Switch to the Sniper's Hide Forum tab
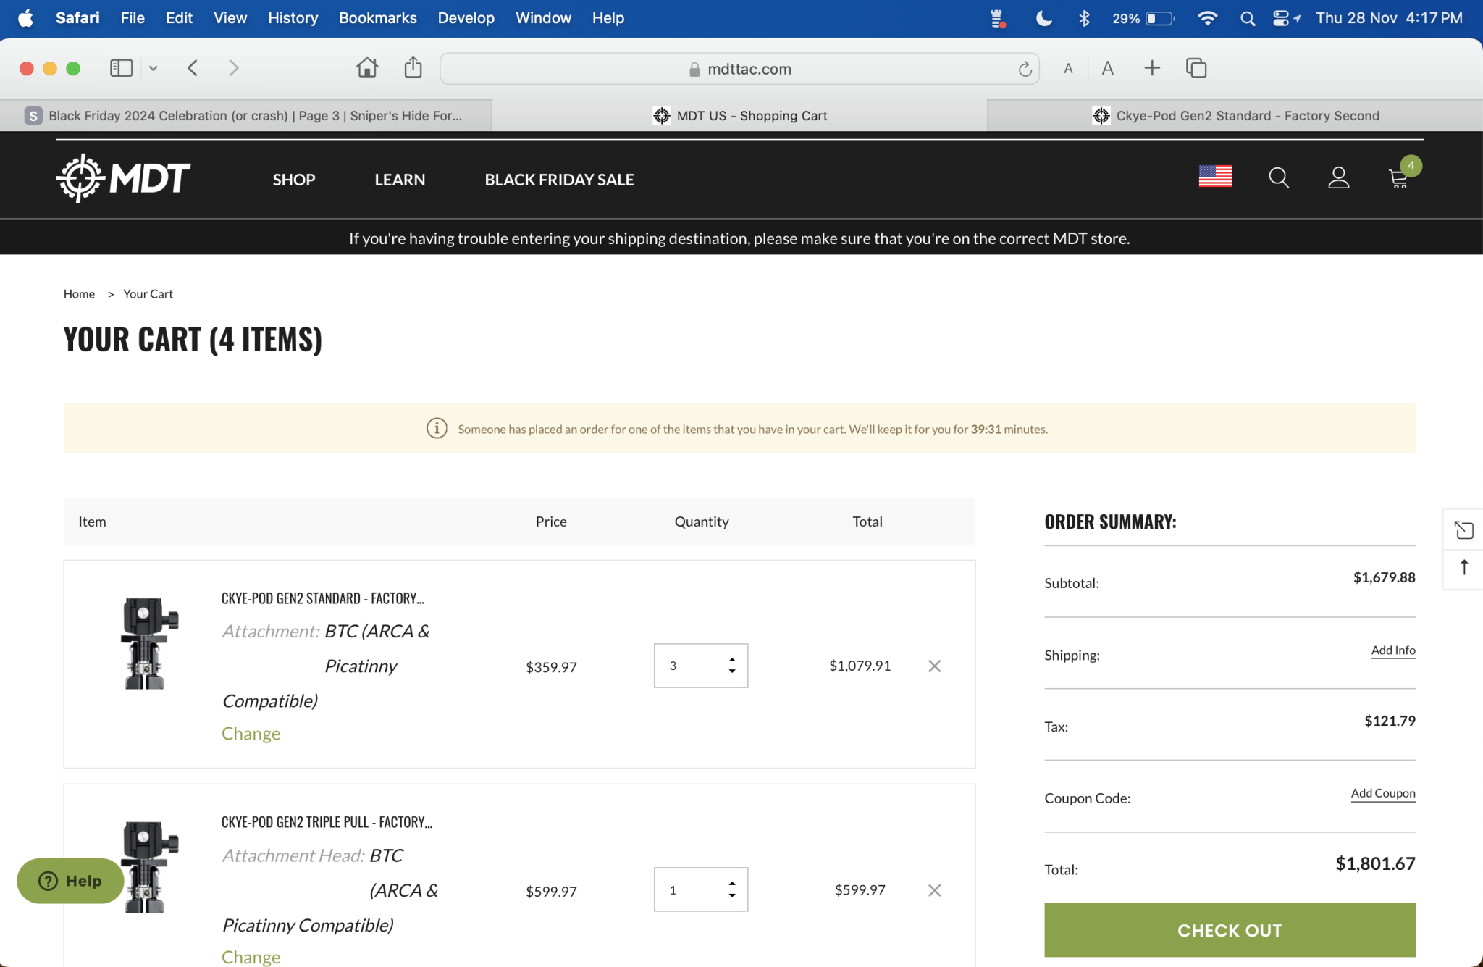 click(x=246, y=116)
